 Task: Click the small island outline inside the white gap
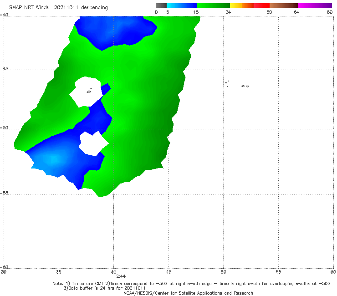point(89,91)
